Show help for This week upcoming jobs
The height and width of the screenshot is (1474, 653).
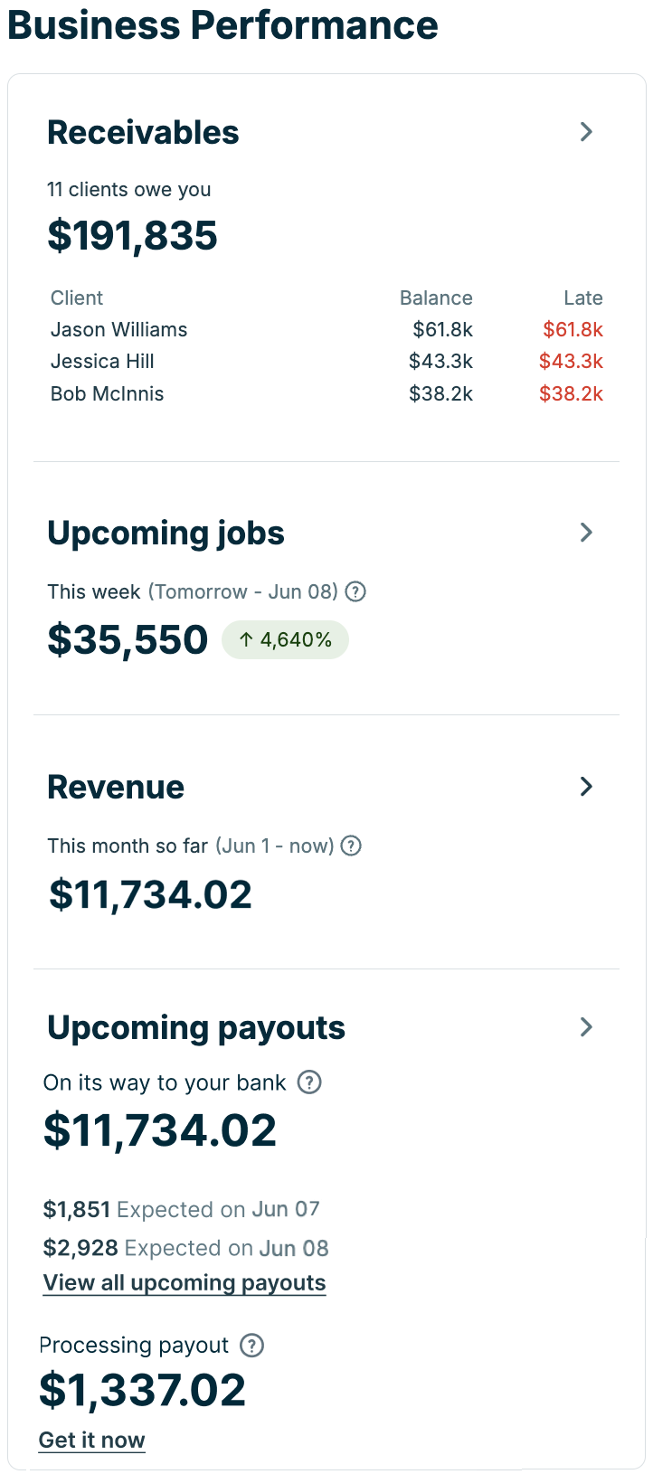pos(356,591)
